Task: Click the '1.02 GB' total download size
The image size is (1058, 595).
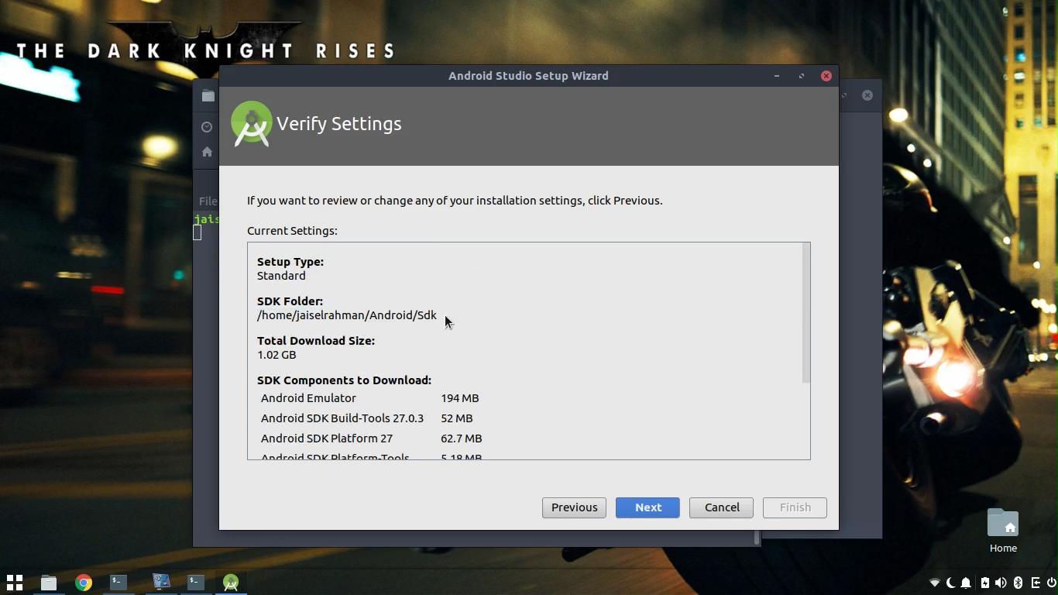Action: point(277,355)
